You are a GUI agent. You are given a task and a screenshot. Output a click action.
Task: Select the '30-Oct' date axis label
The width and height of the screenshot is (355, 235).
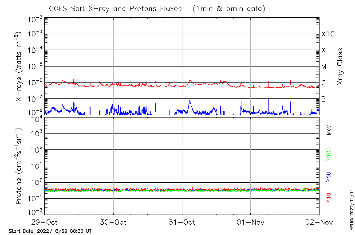click(114, 222)
